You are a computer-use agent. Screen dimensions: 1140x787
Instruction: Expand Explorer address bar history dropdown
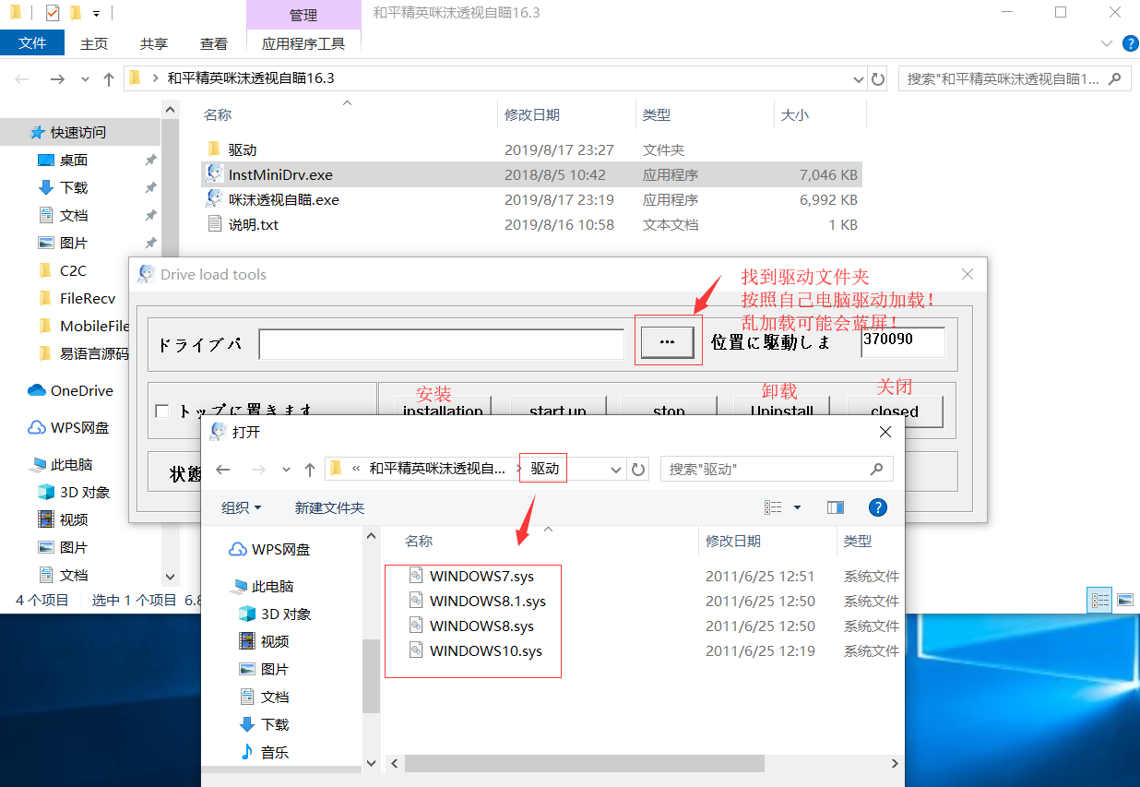click(858, 79)
